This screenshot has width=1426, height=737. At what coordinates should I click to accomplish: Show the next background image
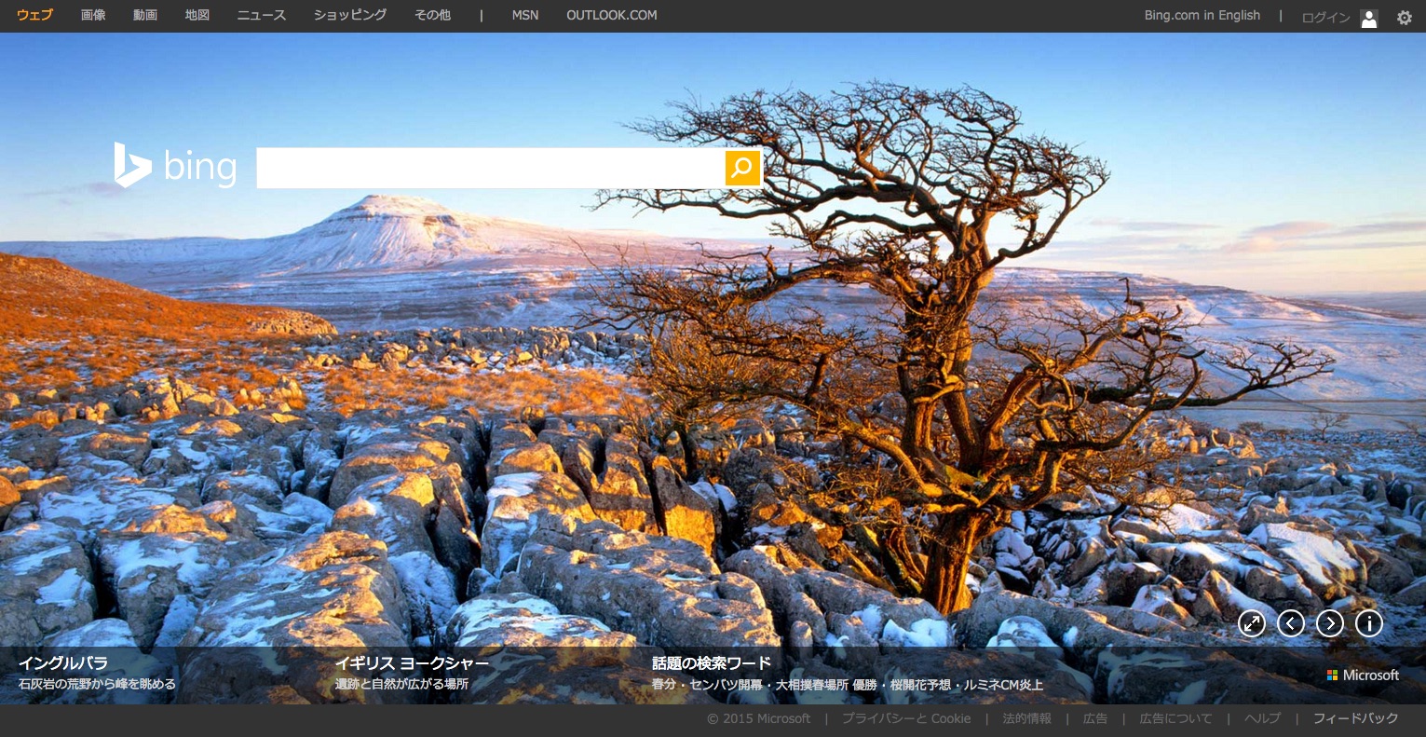tap(1330, 623)
